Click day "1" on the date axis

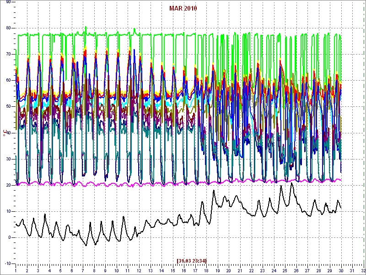(16, 270)
